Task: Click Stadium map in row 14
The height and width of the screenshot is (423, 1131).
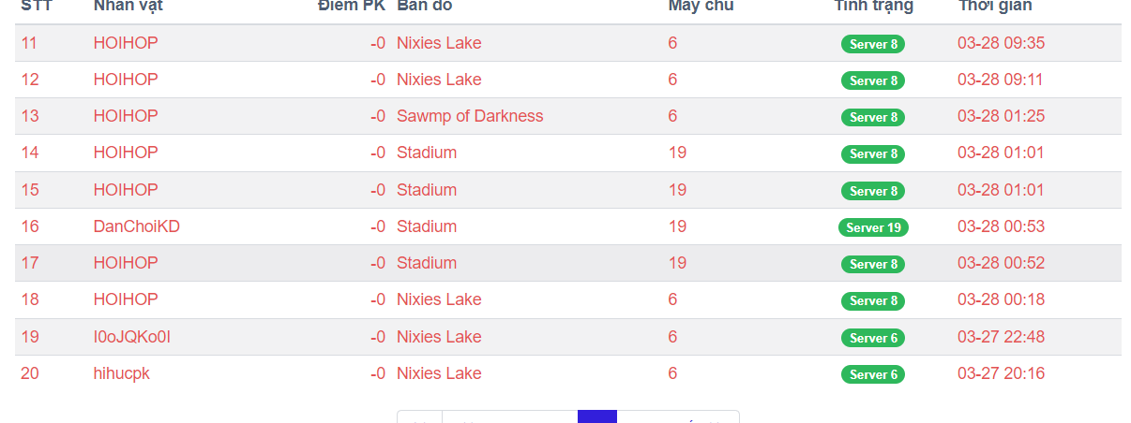Action: [427, 153]
